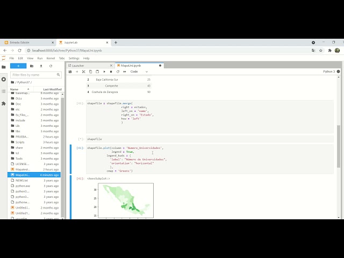Viewport: 344px width, 258px height.
Task: Restart the kernel icon
Action: click(x=118, y=71)
